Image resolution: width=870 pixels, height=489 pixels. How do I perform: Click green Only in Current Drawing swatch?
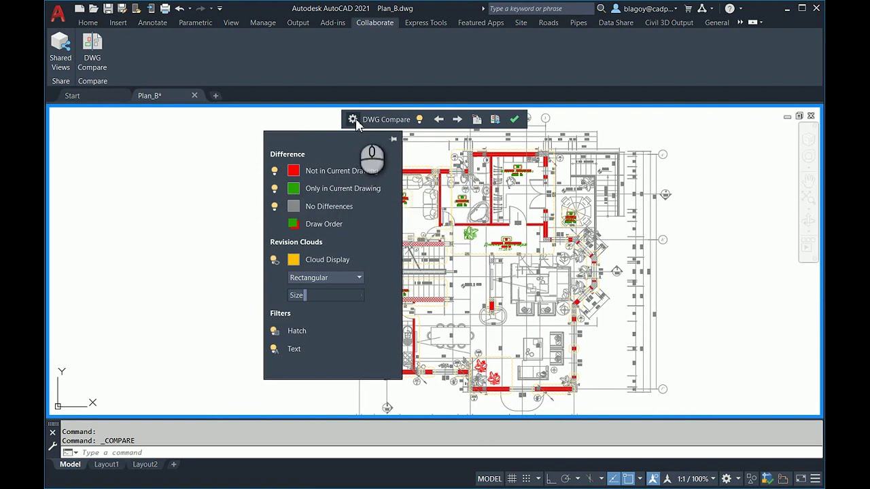click(294, 189)
